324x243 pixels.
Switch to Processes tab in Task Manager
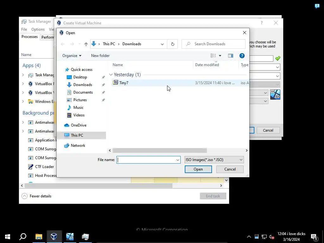[x=29, y=37]
